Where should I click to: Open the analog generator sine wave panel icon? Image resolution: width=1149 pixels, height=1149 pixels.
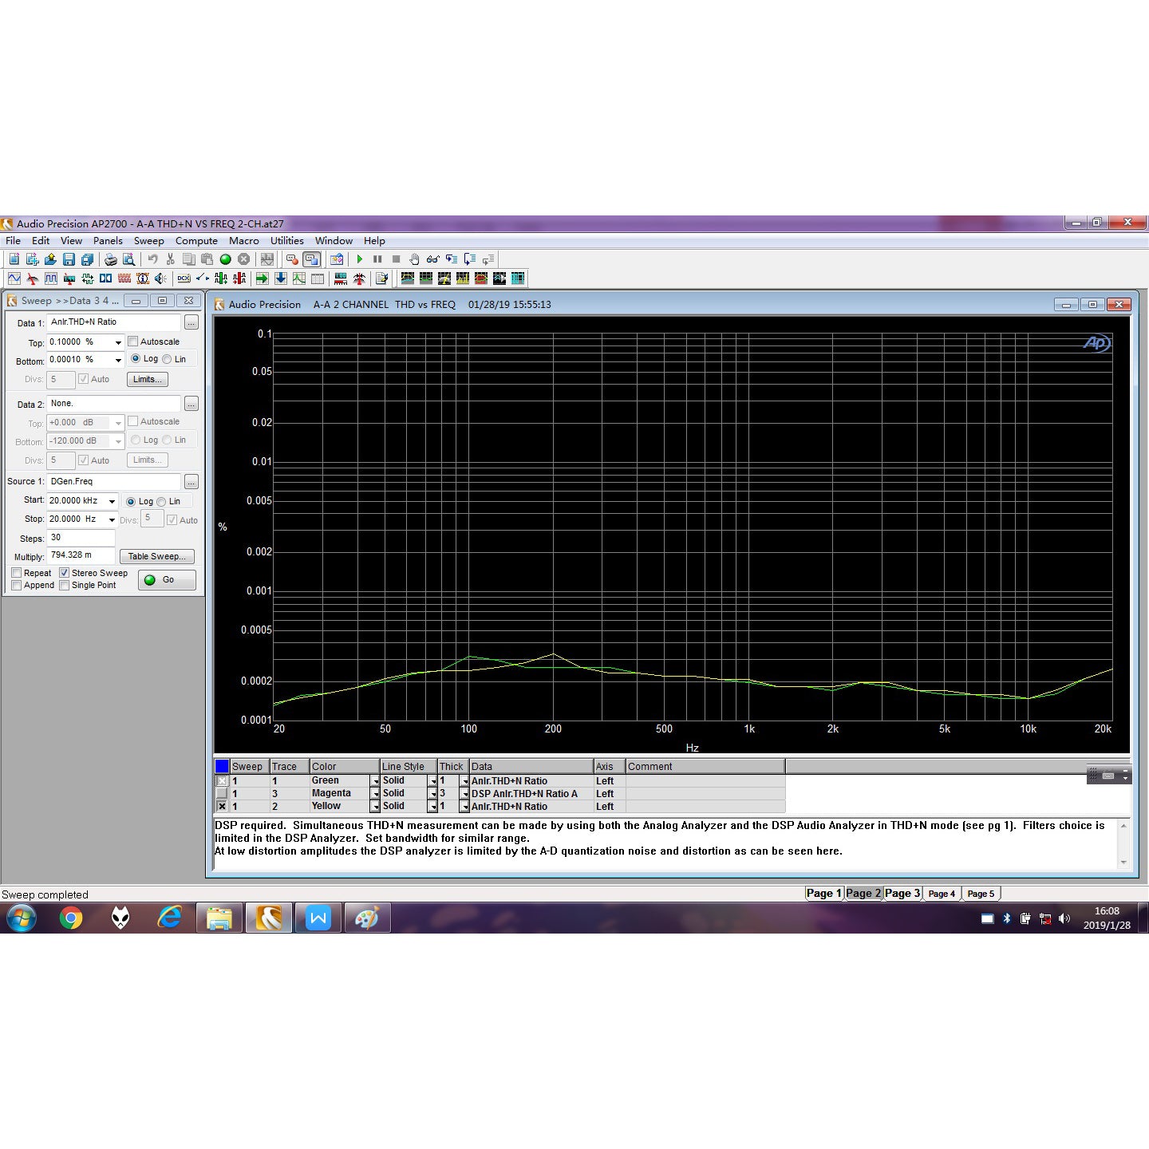point(14,278)
